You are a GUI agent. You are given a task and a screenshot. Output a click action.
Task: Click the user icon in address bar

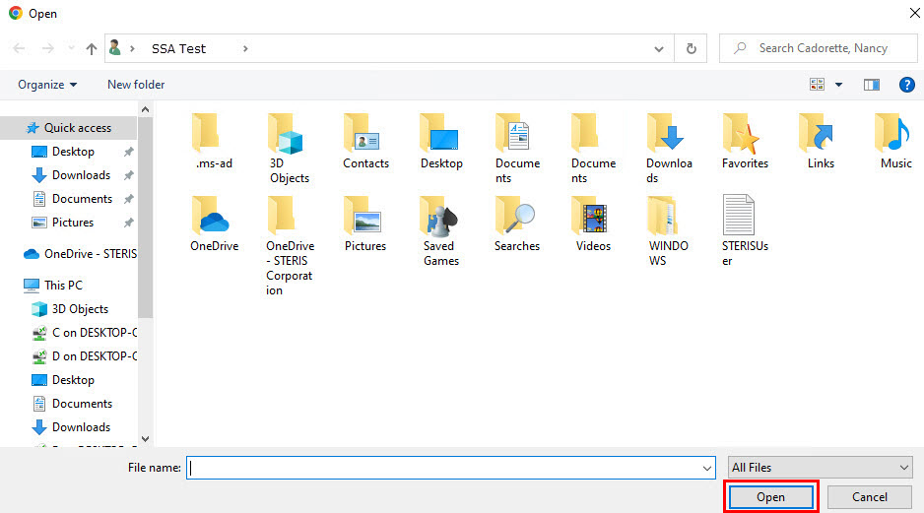pos(115,47)
